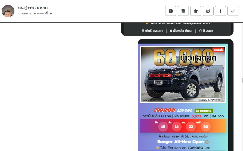
Task: Click the 84 งวด installment term text
Action: (218, 116)
